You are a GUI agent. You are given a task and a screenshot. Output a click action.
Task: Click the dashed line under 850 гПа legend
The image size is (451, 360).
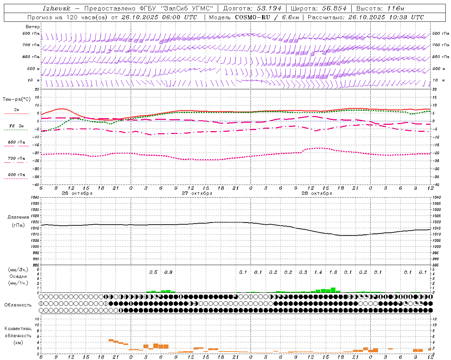click(x=16, y=146)
